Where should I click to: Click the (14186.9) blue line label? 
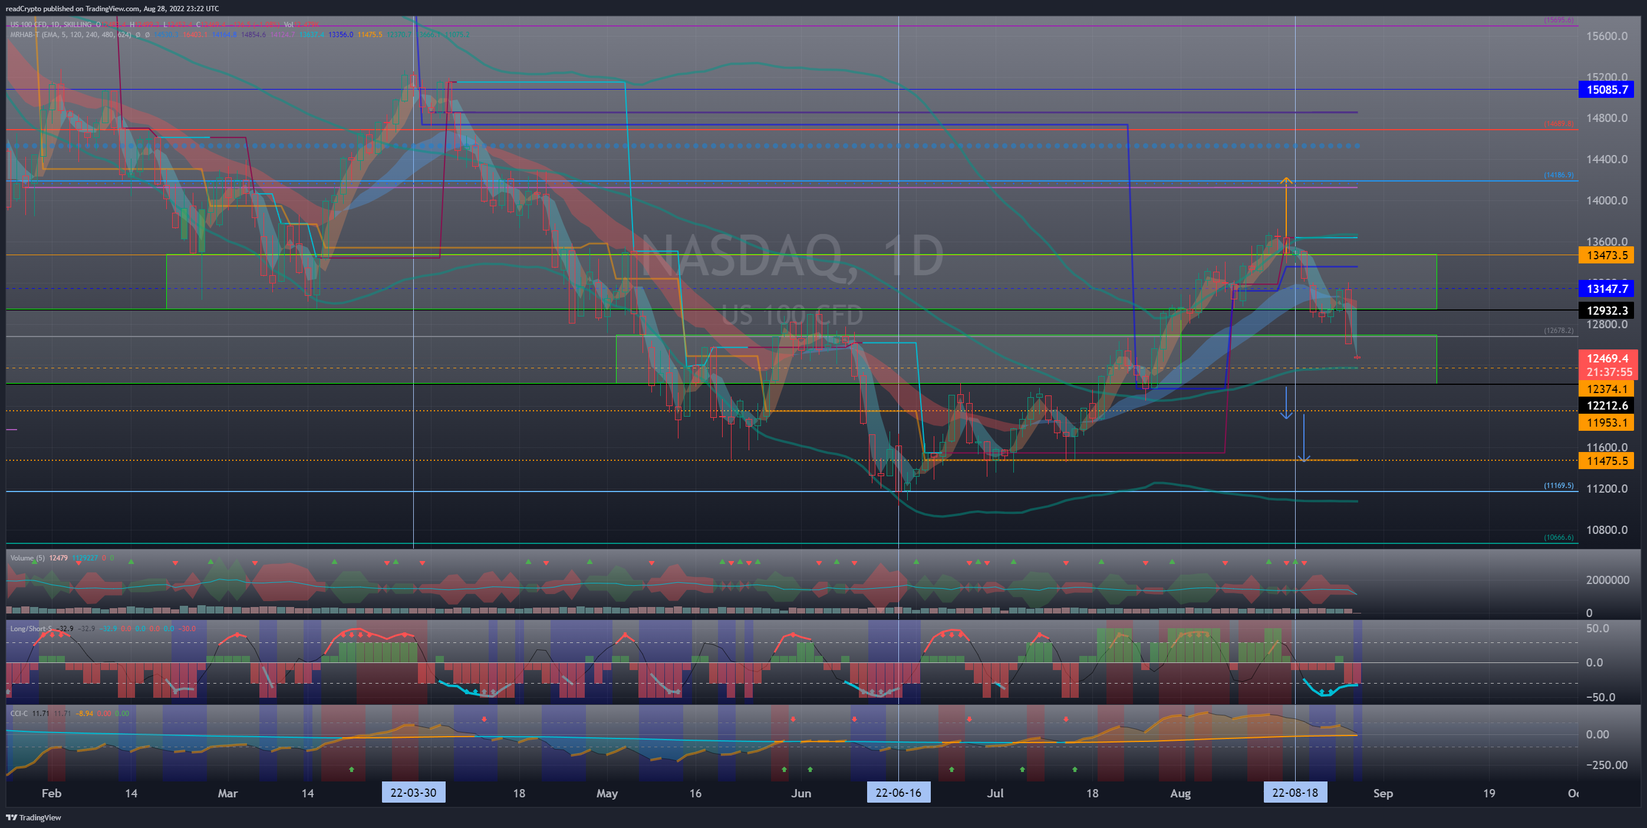coord(1559,174)
